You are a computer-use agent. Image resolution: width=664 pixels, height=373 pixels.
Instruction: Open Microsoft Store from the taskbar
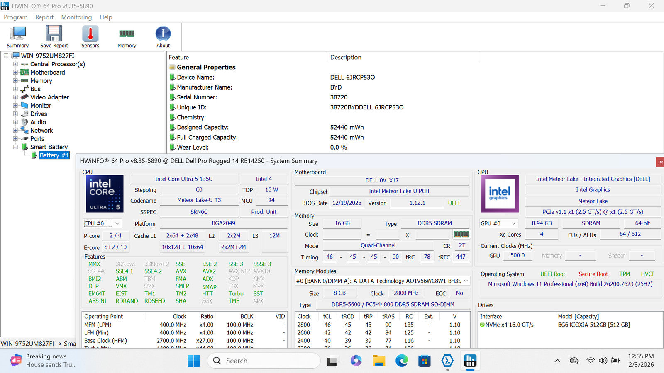tap(424, 361)
